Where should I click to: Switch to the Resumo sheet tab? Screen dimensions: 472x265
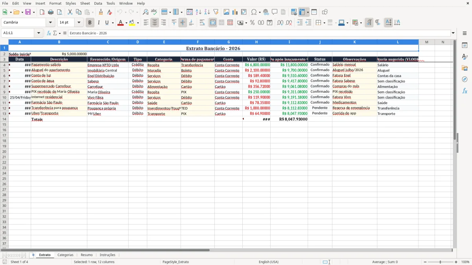coord(87,255)
